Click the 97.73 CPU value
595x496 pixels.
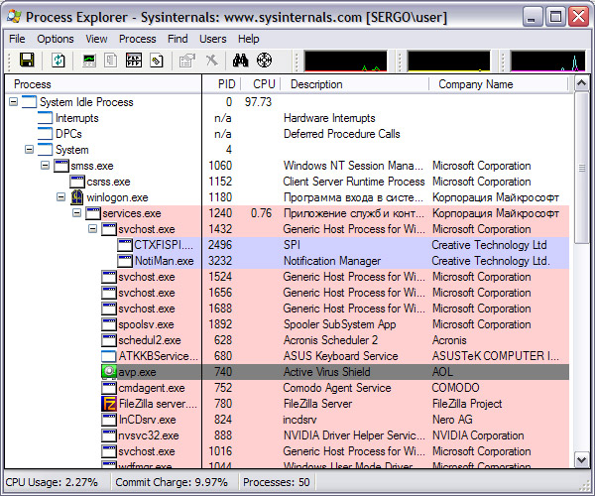pyautogui.click(x=258, y=102)
